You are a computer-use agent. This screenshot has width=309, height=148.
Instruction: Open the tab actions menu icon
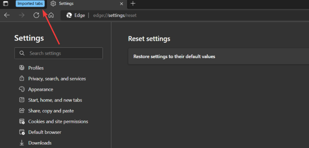click(x=6, y=4)
